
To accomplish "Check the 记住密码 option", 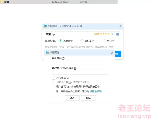I will [x=54, y=87].
